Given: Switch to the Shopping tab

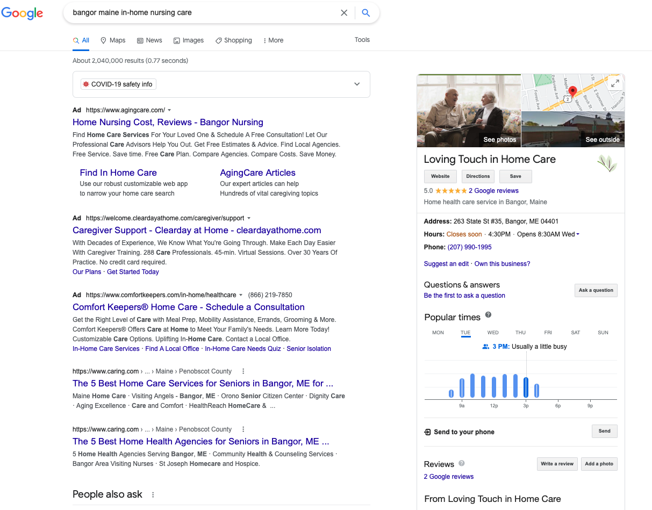Looking at the screenshot, I should point(234,40).
